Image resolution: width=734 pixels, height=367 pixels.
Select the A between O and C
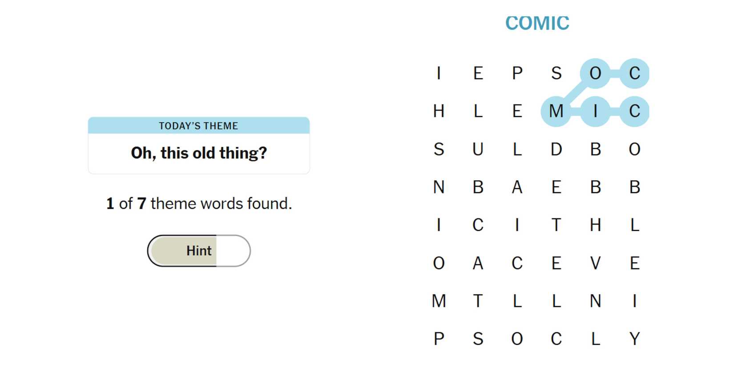[478, 263]
